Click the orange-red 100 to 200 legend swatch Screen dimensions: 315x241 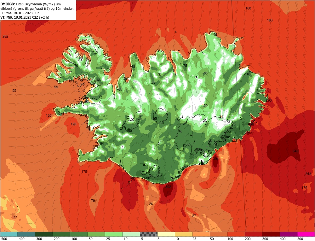(236, 234)
